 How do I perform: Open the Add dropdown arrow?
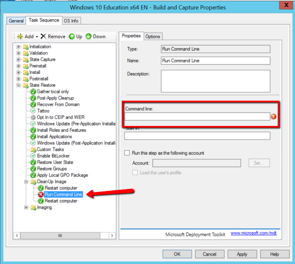37,37
